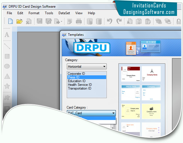The width and height of the screenshot is (183, 143).
Task: Open the DataSet menu
Action: (x=64, y=13)
